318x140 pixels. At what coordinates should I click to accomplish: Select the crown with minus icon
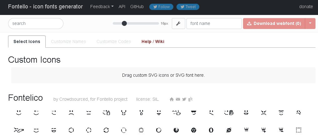[281, 130]
